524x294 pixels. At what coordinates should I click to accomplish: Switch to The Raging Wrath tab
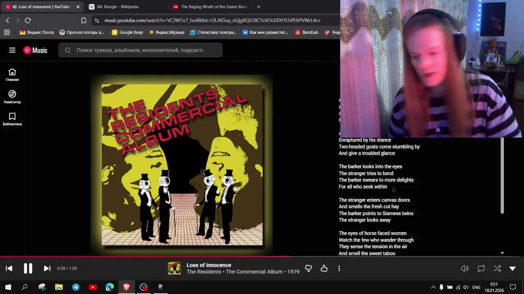(x=211, y=7)
